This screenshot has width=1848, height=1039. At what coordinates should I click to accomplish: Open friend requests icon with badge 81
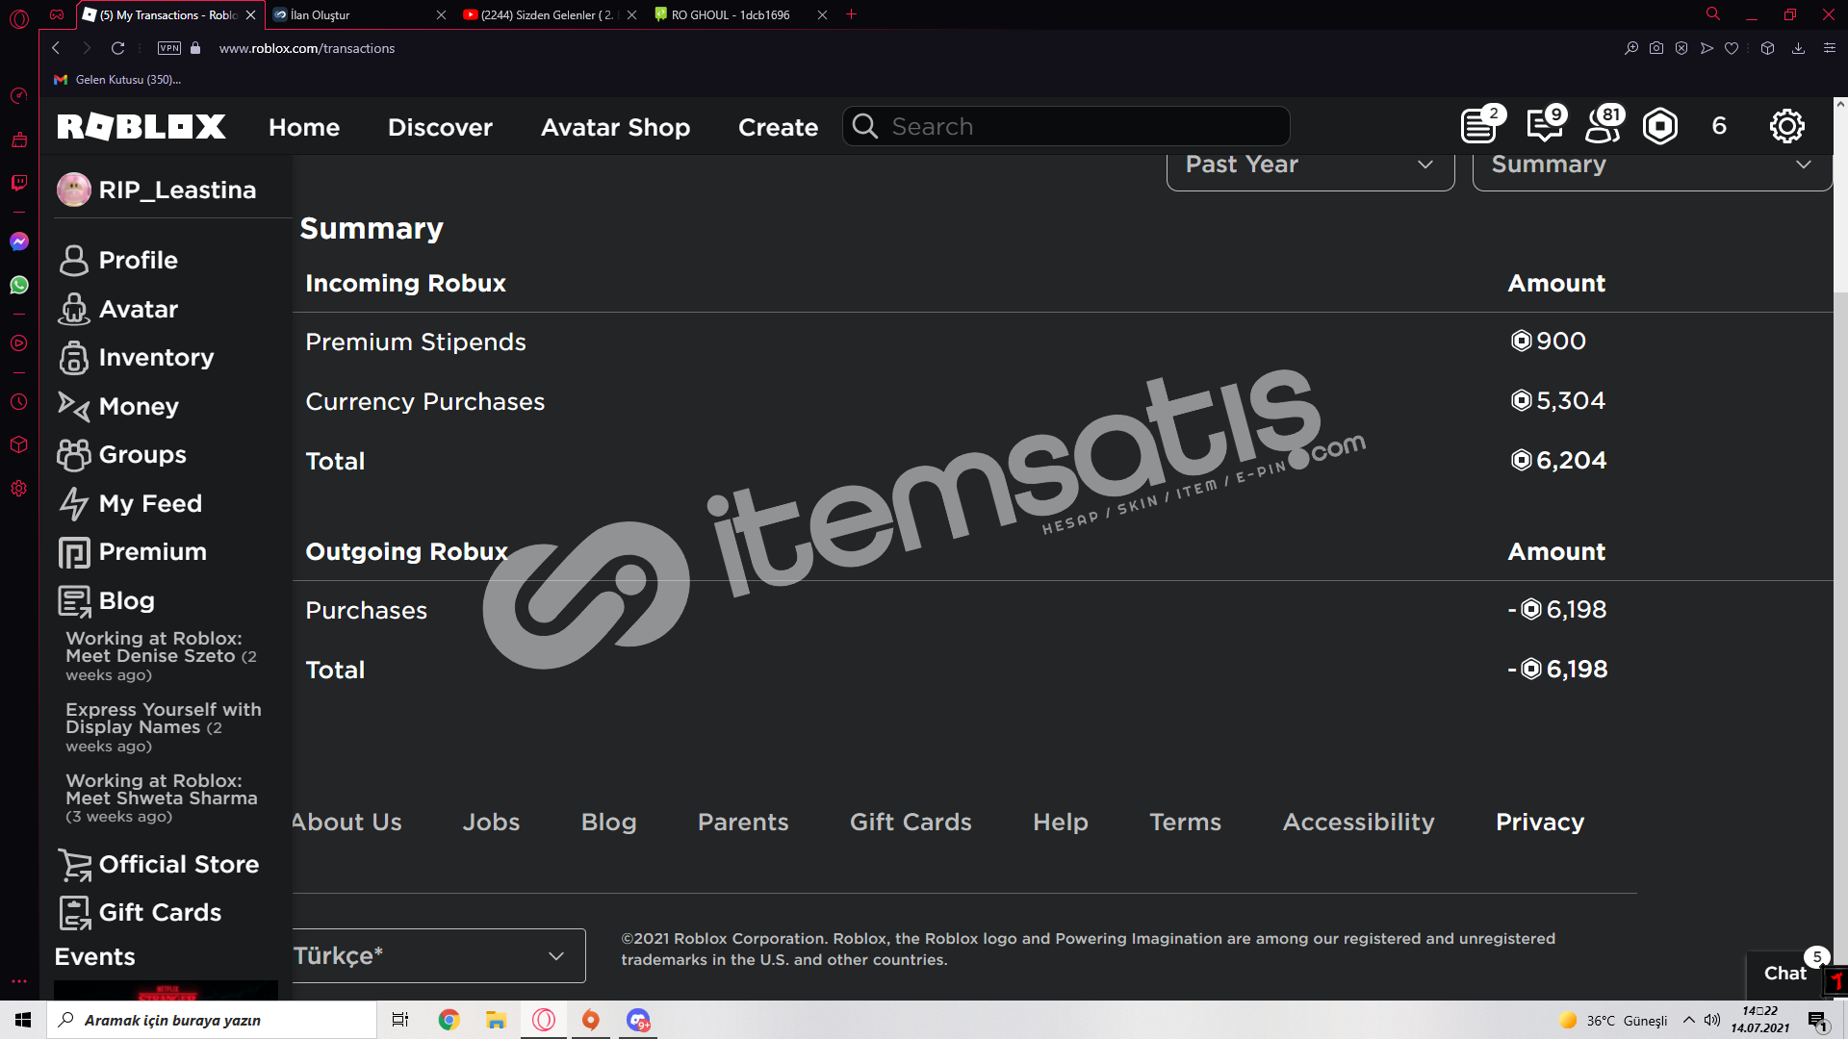[1604, 126]
